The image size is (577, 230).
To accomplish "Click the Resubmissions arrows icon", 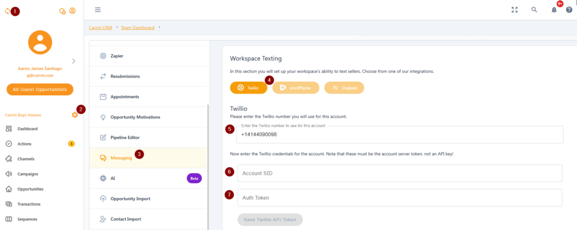I will click(103, 76).
